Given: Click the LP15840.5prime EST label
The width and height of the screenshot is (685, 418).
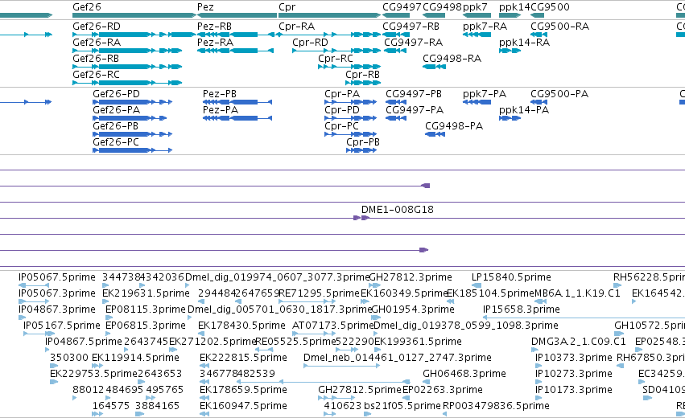Looking at the screenshot, I should pyautogui.click(x=511, y=277).
